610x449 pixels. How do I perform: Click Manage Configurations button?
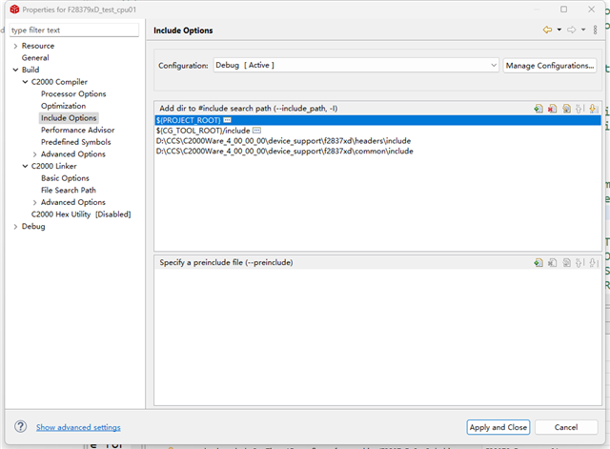tap(550, 66)
